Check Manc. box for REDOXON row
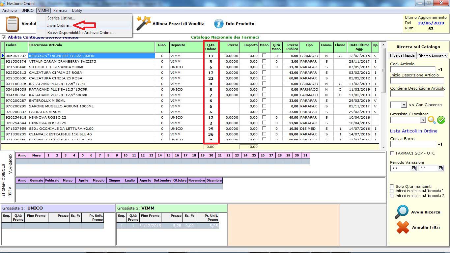Image resolution: width=450 pixels, height=253 pixels. coord(264,56)
